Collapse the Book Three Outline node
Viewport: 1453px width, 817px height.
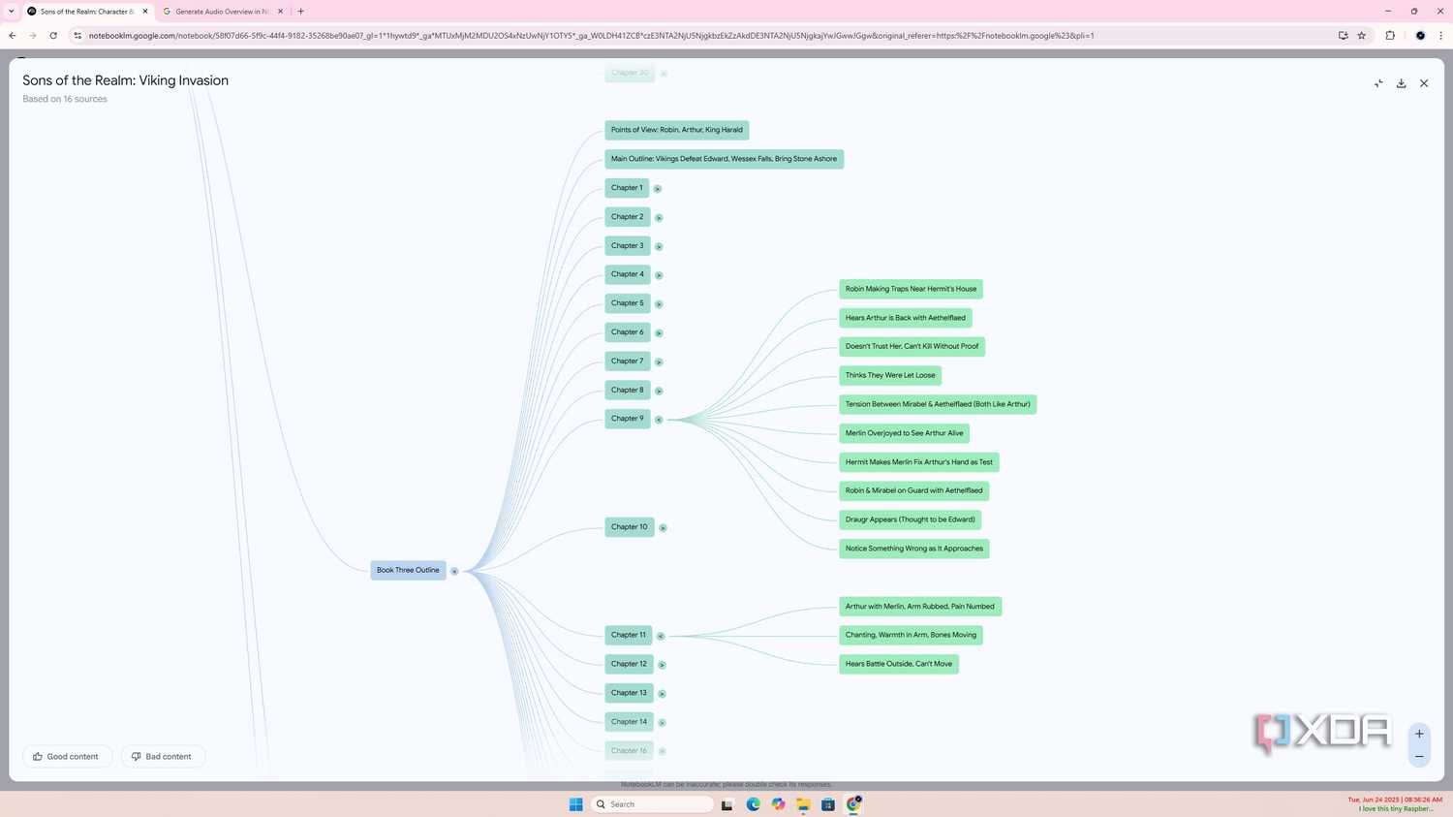[x=454, y=571]
